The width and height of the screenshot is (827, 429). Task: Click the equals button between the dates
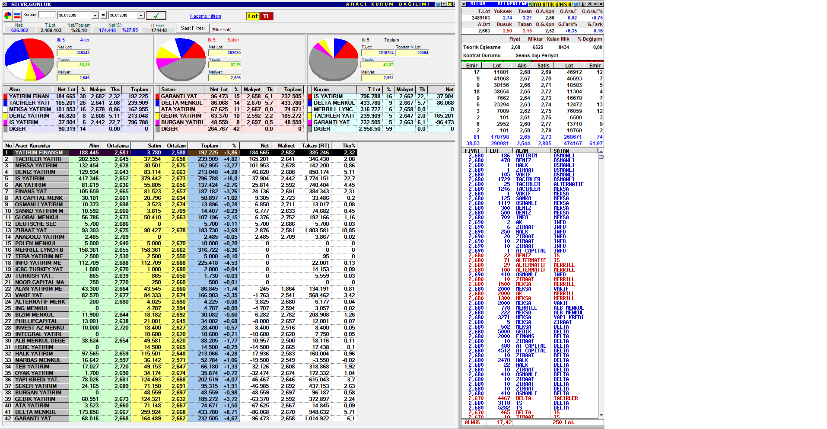click(103, 15)
